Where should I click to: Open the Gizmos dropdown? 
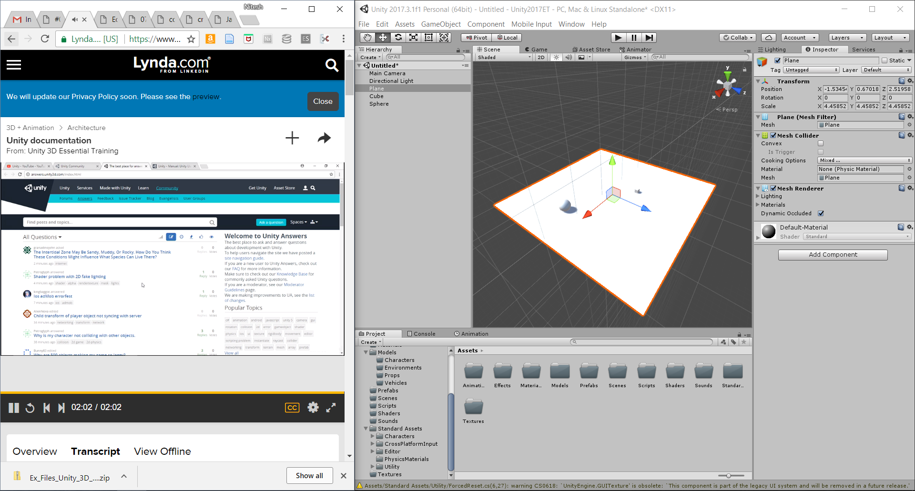tap(635, 57)
